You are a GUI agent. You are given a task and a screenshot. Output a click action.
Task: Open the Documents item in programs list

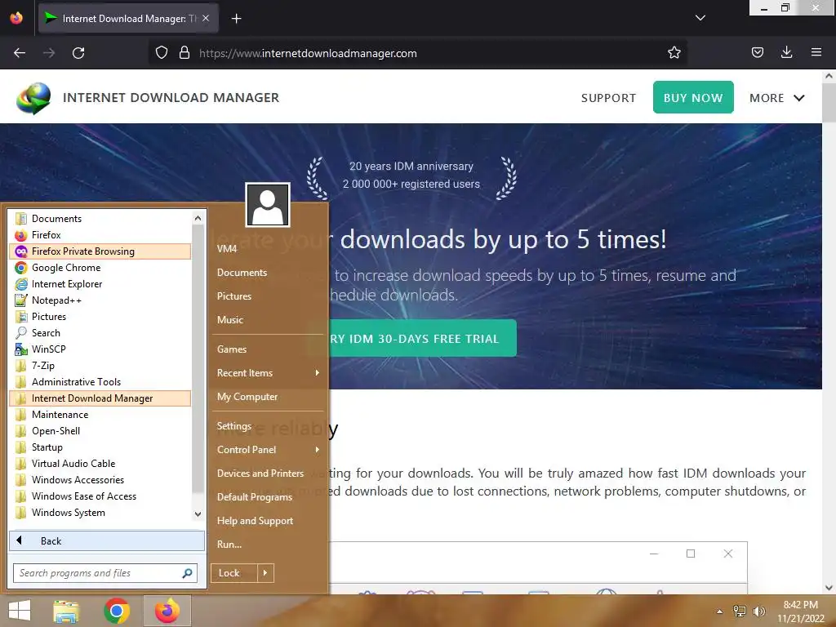pos(100,219)
